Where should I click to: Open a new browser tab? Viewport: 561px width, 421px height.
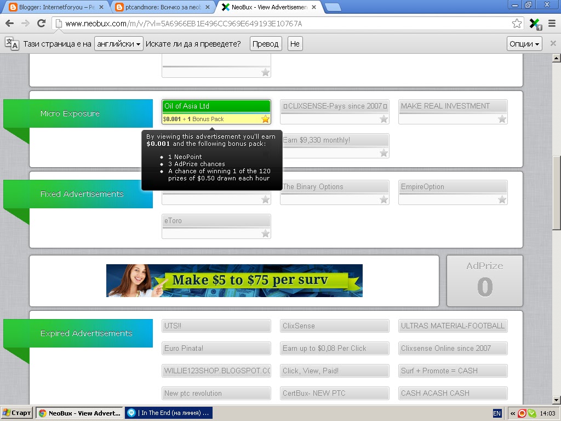tap(333, 7)
